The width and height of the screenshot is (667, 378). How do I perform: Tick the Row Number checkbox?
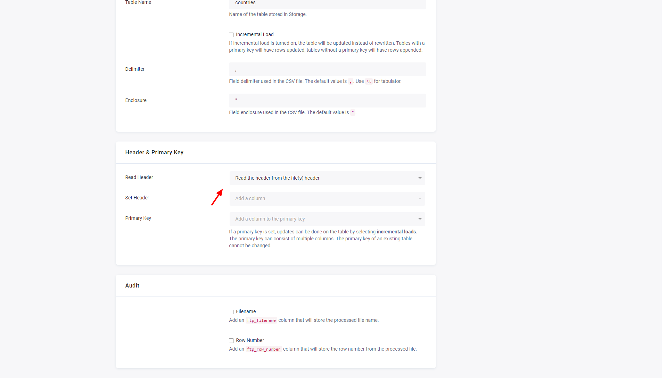[231, 341]
